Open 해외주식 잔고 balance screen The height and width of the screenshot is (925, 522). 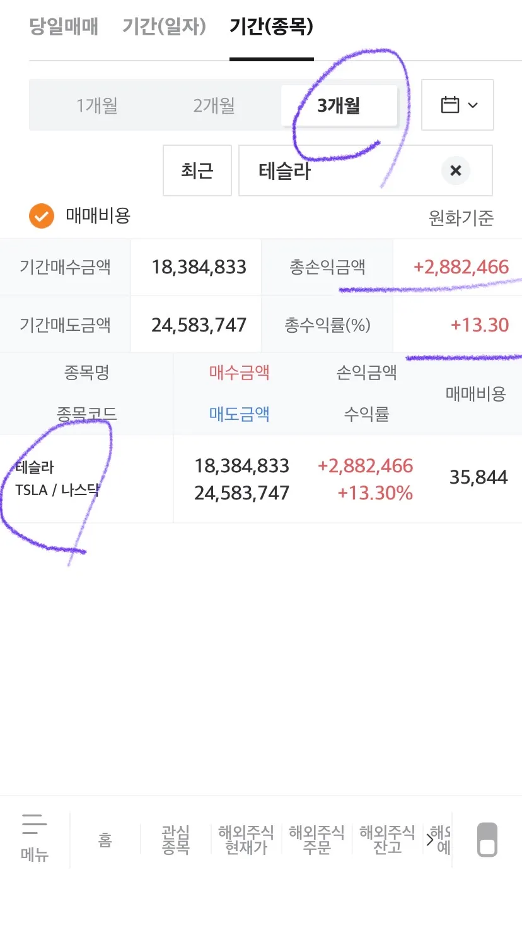385,838
